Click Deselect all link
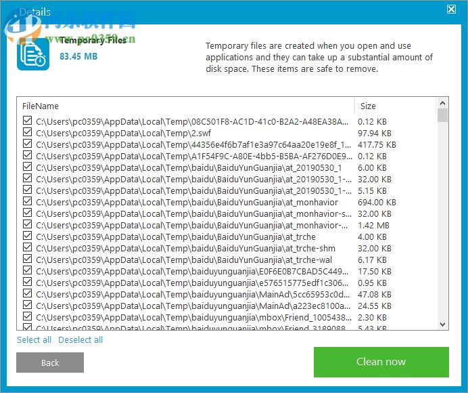This screenshot has width=468, height=393. (80, 339)
